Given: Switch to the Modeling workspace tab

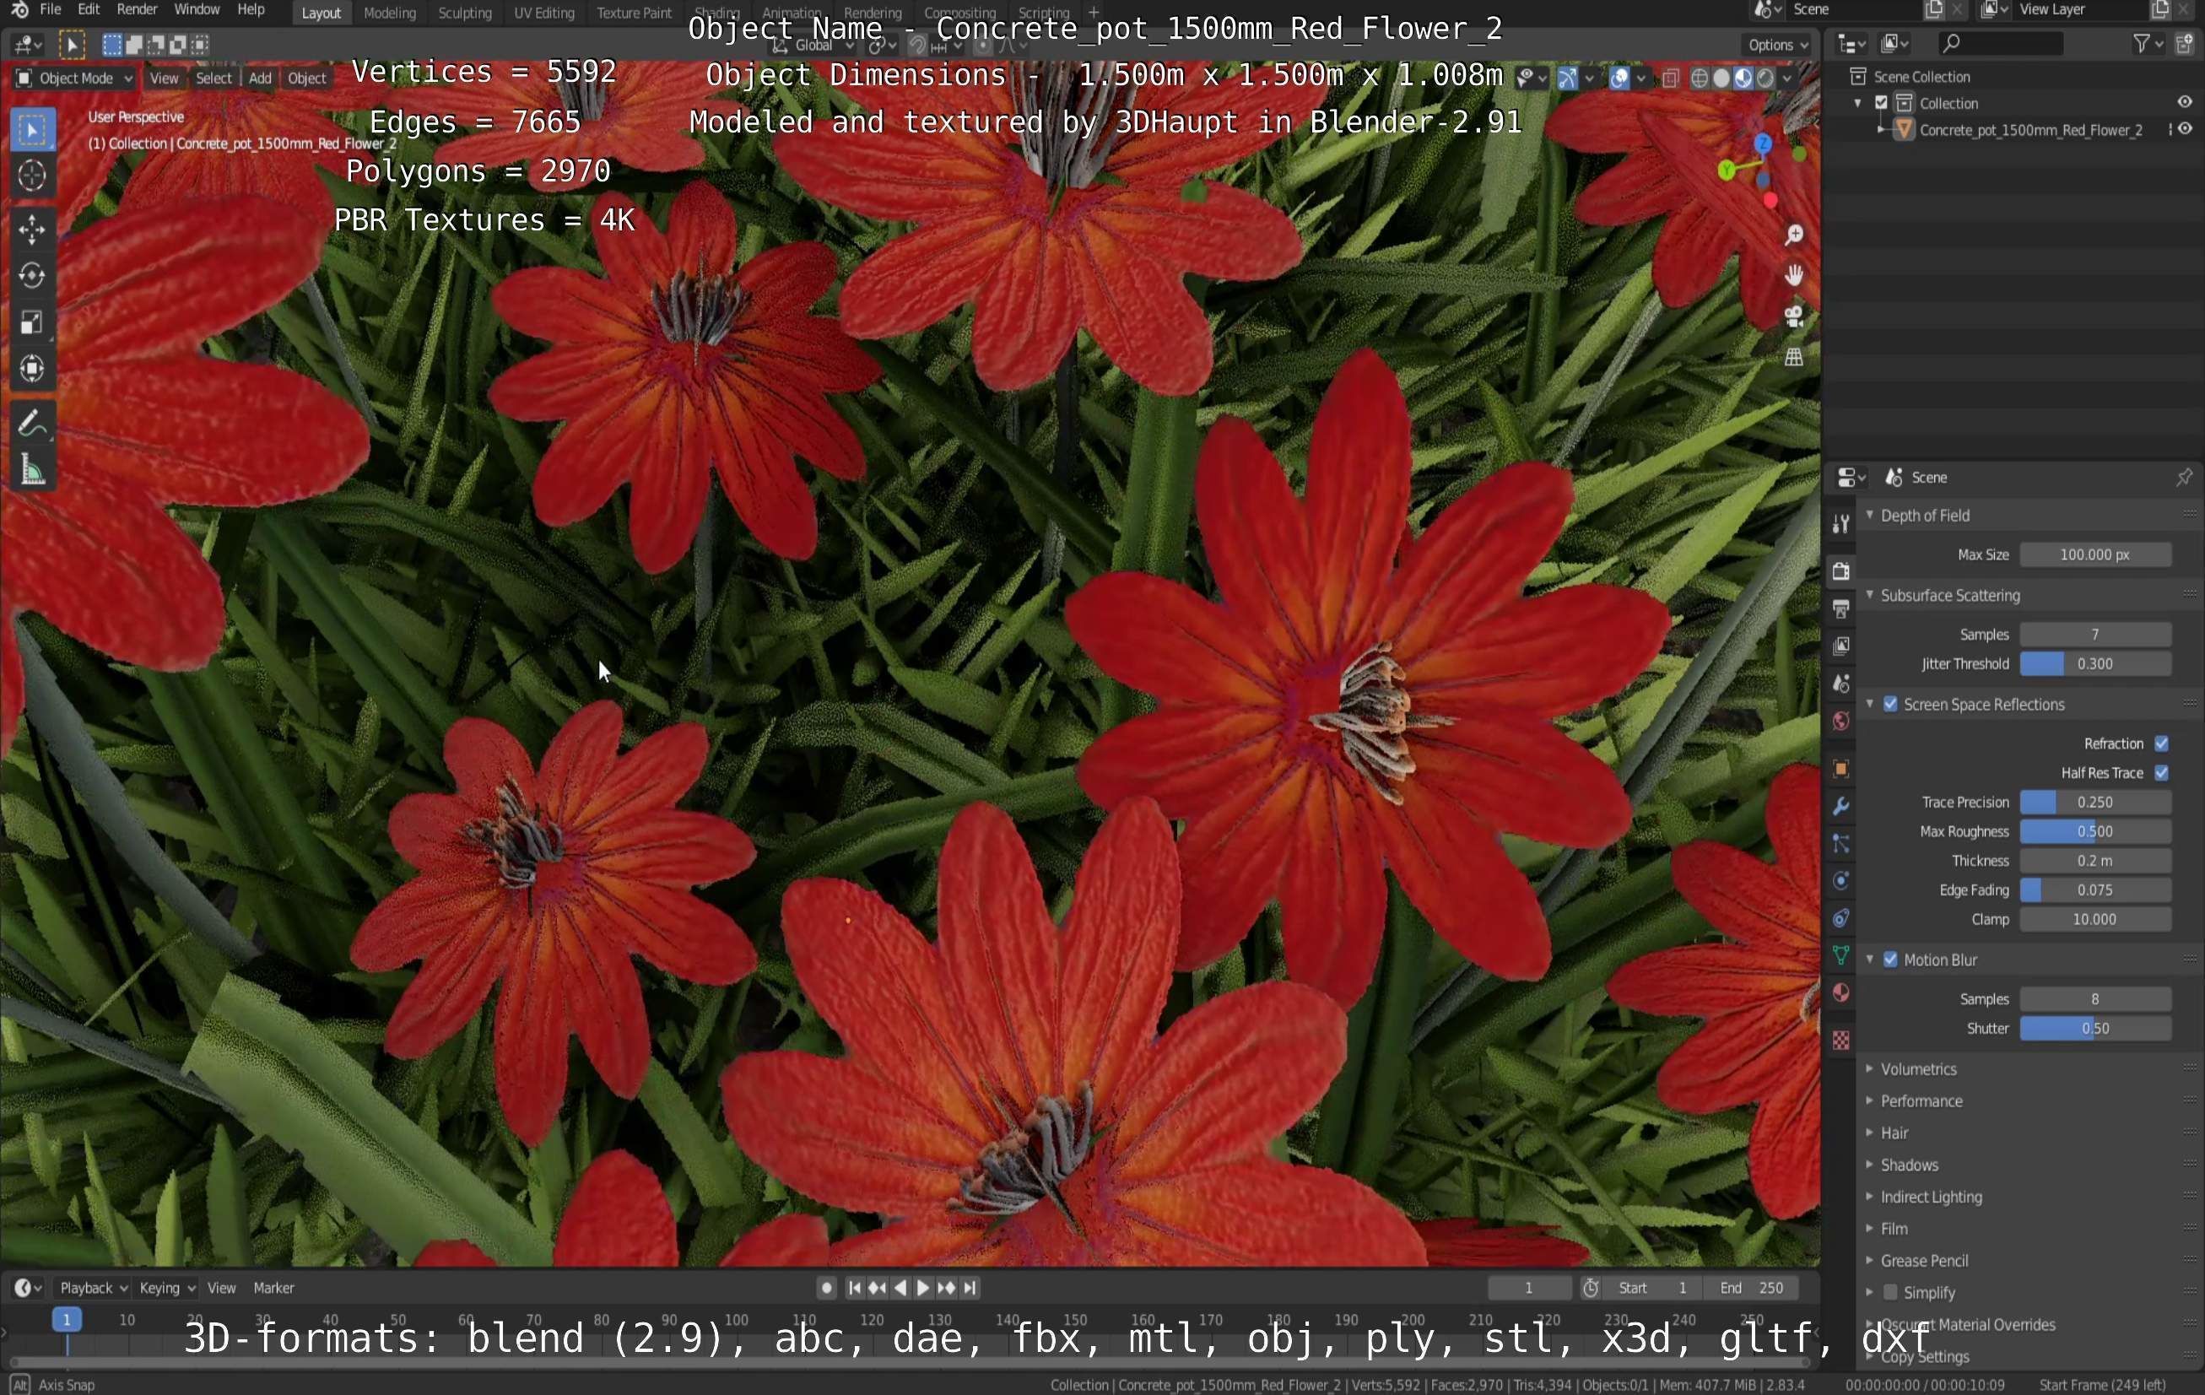Looking at the screenshot, I should coord(389,13).
